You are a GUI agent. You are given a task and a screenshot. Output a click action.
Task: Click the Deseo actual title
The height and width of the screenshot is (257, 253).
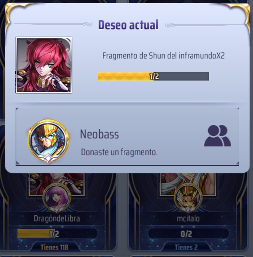point(128,25)
